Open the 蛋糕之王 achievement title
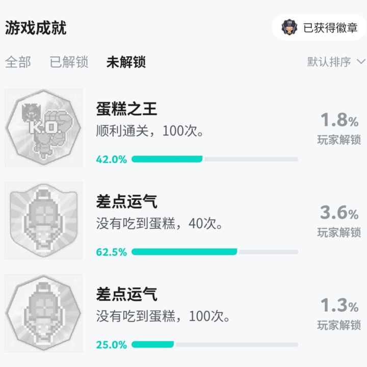Screen dimensions: 367x367 127,109
